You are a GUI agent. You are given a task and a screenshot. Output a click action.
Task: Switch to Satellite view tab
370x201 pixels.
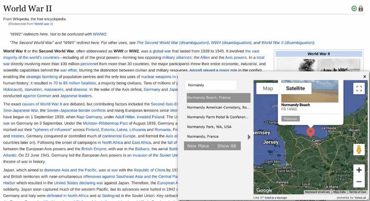tap(296, 88)
